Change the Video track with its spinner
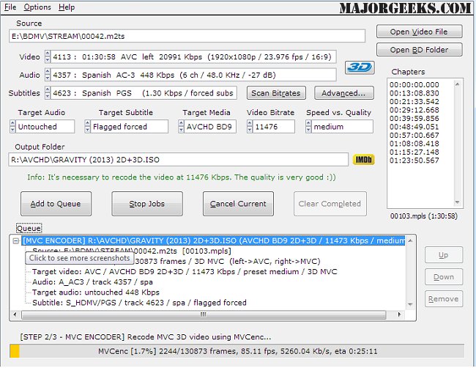Image resolution: width=476 pixels, height=368 pixels. click(x=48, y=57)
